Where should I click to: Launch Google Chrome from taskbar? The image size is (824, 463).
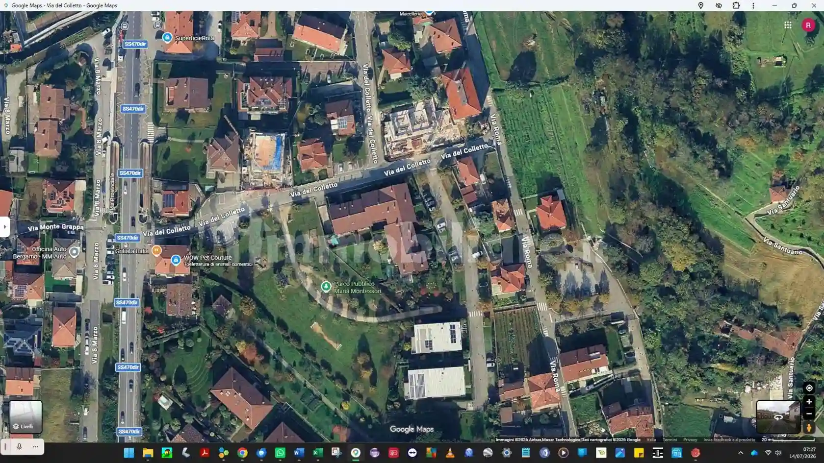tap(242, 453)
